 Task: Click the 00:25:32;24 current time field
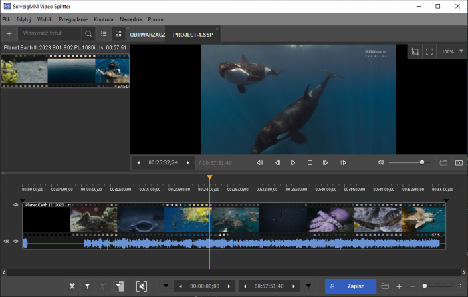click(163, 163)
